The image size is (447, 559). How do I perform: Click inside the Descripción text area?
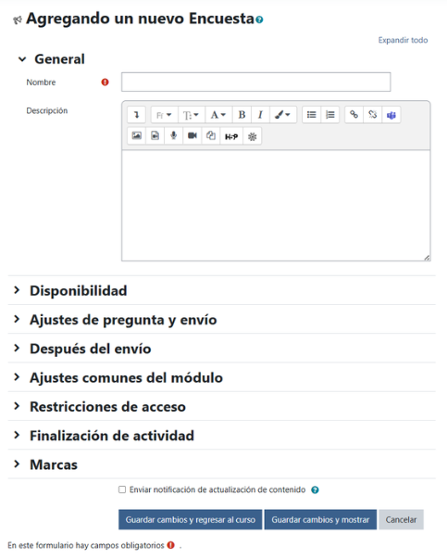[276, 206]
